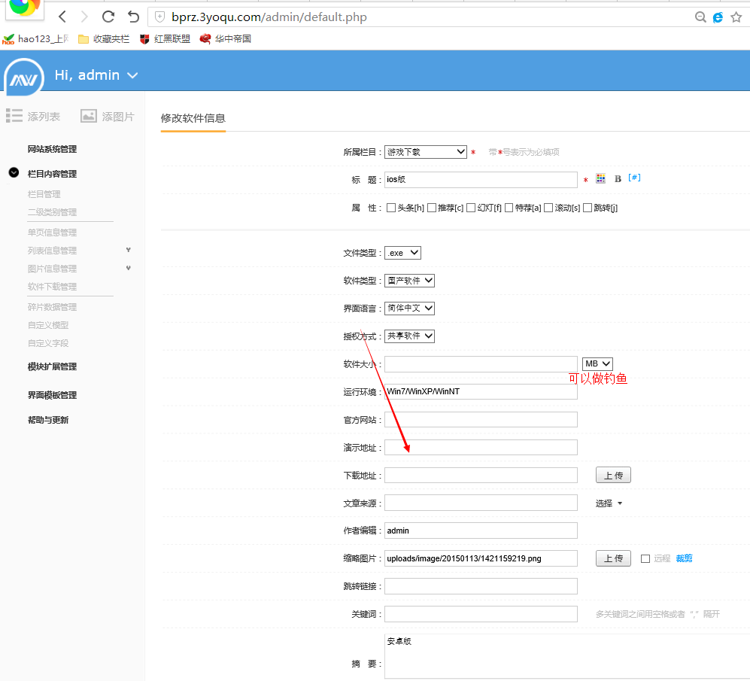Expand the Hi, admin user menu
The width and height of the screenshot is (750, 681).
coord(96,75)
